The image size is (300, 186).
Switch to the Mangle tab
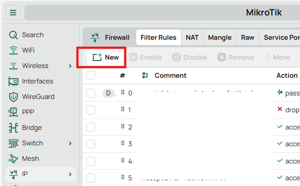[219, 38]
